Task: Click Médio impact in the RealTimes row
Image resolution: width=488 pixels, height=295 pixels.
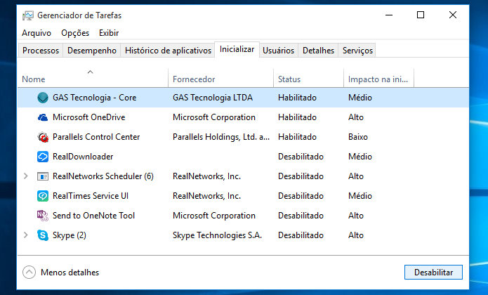Action: (360, 196)
